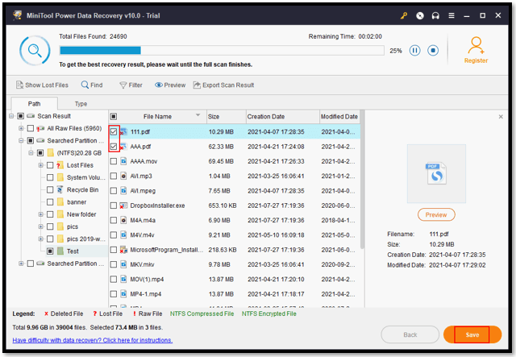The height and width of the screenshot is (357, 516).
Task: Pause the scan with the pause button
Action: point(414,50)
